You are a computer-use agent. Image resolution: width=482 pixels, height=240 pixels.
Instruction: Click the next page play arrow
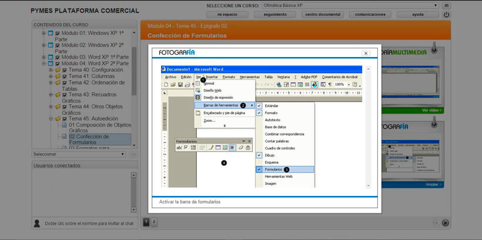[445, 222]
